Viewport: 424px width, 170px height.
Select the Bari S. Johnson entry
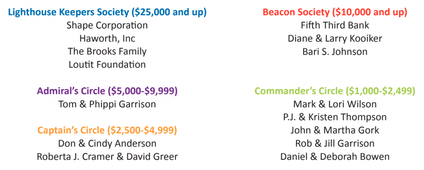pos(335,51)
